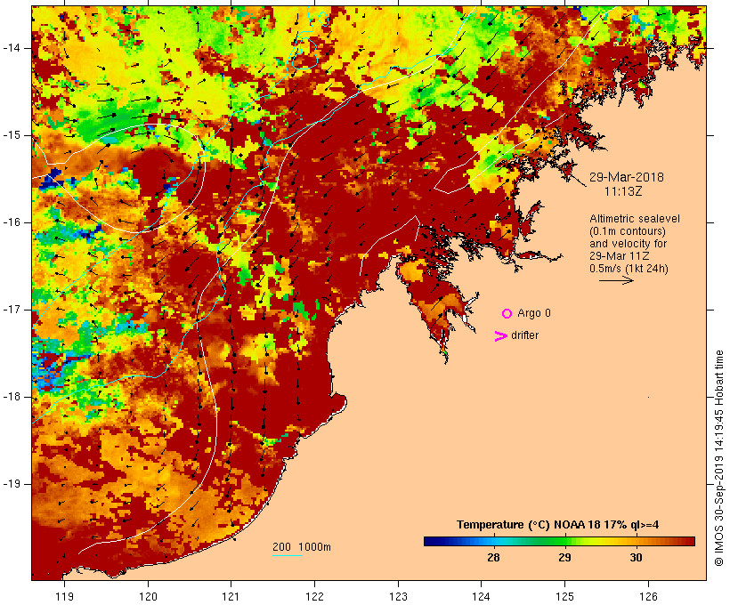The image size is (730, 605).
Task: Click longitude axis label 122
Action: (314, 596)
